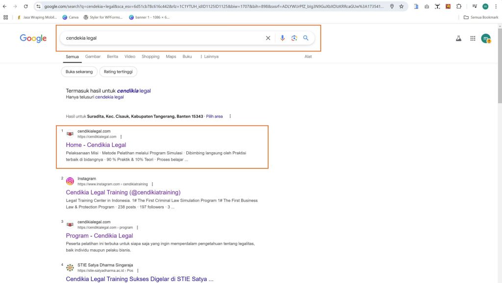The width and height of the screenshot is (502, 283).
Task: Toggle the Rating tertinggi filter chip
Action: click(x=118, y=71)
